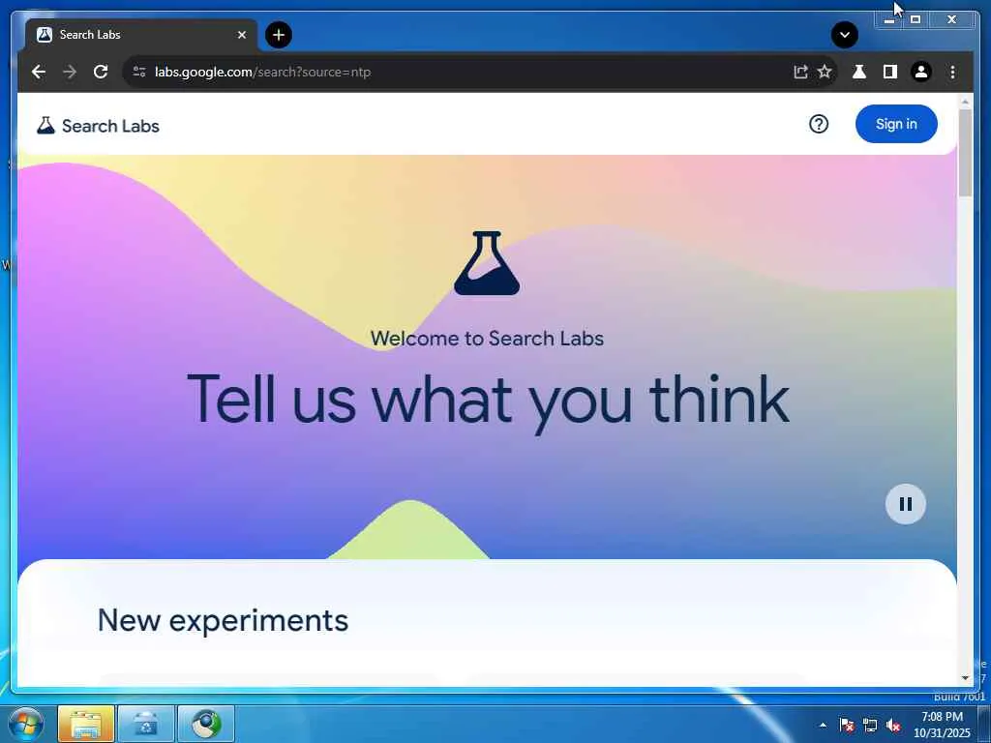Open the Windows Start menu
The width and height of the screenshot is (991, 743).
pos(25,724)
